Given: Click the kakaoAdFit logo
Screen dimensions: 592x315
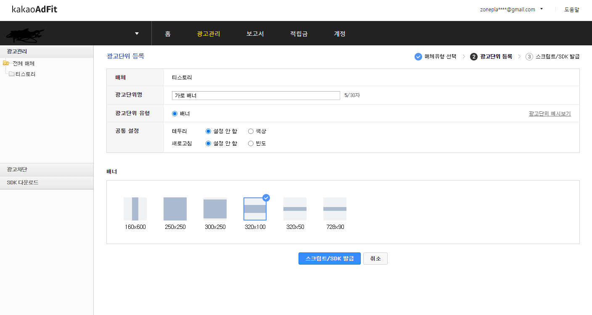Looking at the screenshot, I should (x=34, y=9).
